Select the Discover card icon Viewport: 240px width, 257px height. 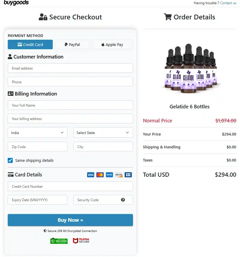(119, 175)
